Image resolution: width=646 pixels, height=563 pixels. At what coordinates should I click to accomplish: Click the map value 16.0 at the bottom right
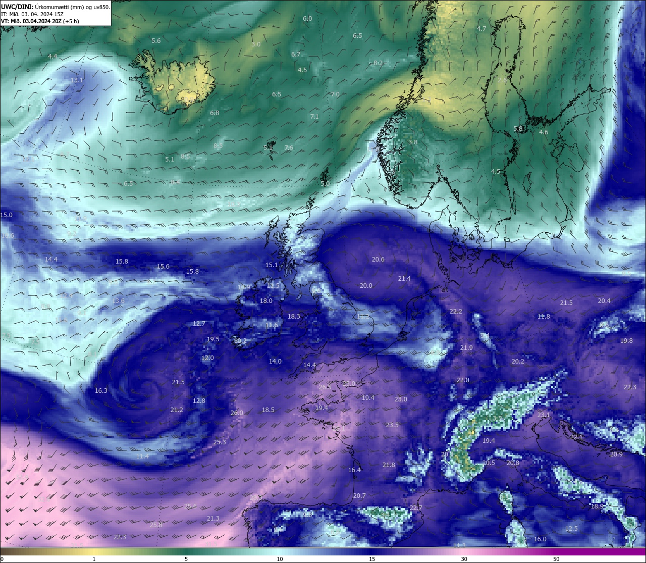pyautogui.click(x=540, y=539)
